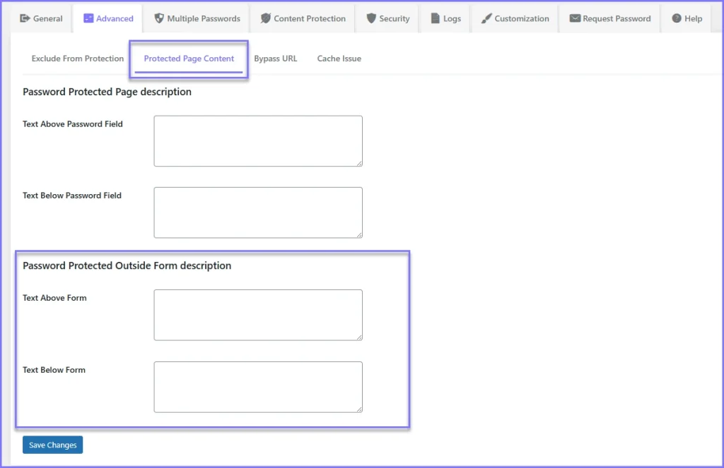This screenshot has height=468, width=724.
Task: Click the Customization paintbrush icon
Action: click(x=486, y=18)
